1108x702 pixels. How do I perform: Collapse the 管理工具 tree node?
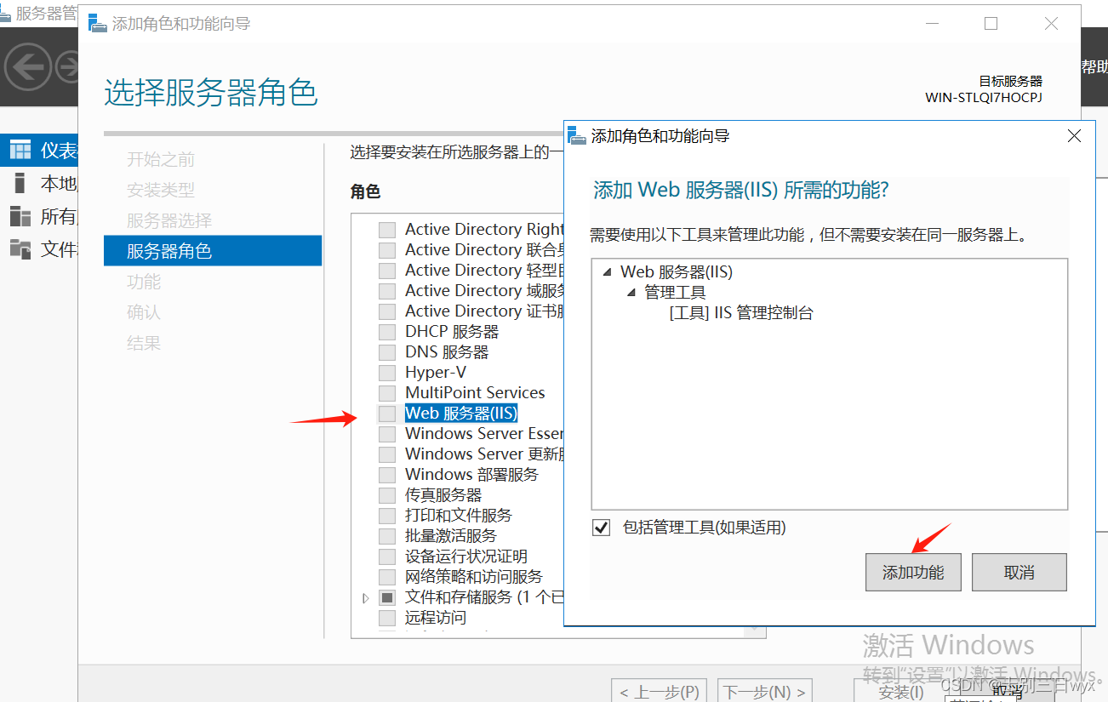click(x=631, y=293)
